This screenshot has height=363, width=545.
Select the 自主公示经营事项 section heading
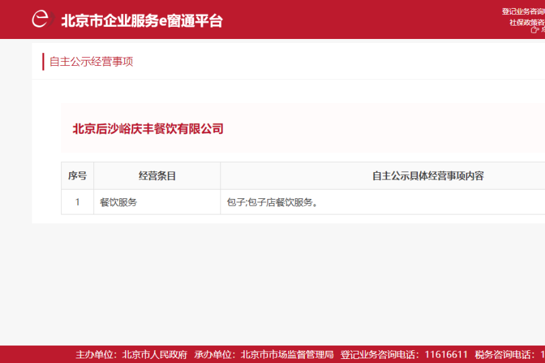coord(91,62)
